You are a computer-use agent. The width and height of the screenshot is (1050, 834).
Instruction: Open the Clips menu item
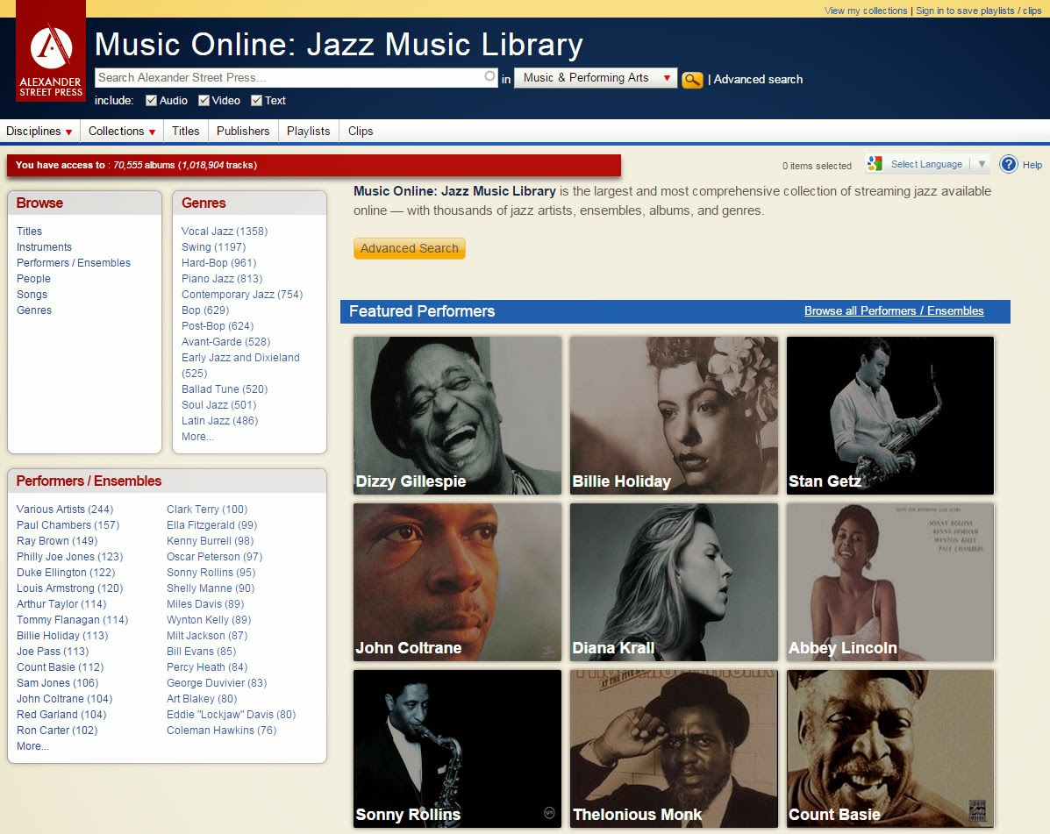361,132
